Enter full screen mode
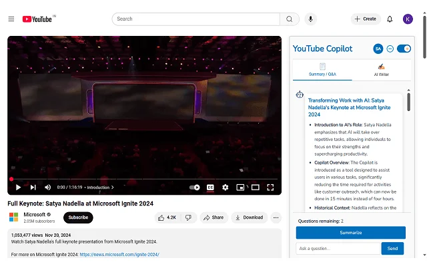 point(271,188)
